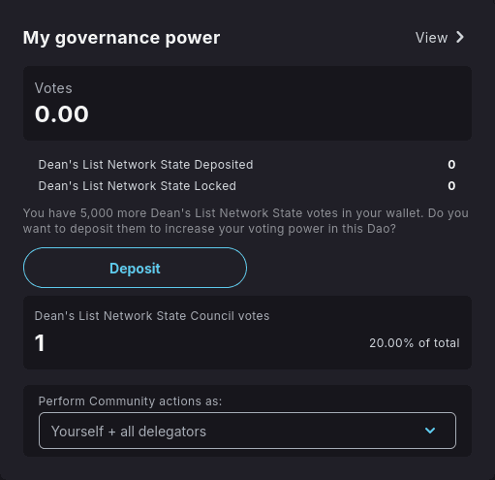Screen dimensions: 495x480
Task: Click the '20.00% of total' label
Action: coord(415,343)
